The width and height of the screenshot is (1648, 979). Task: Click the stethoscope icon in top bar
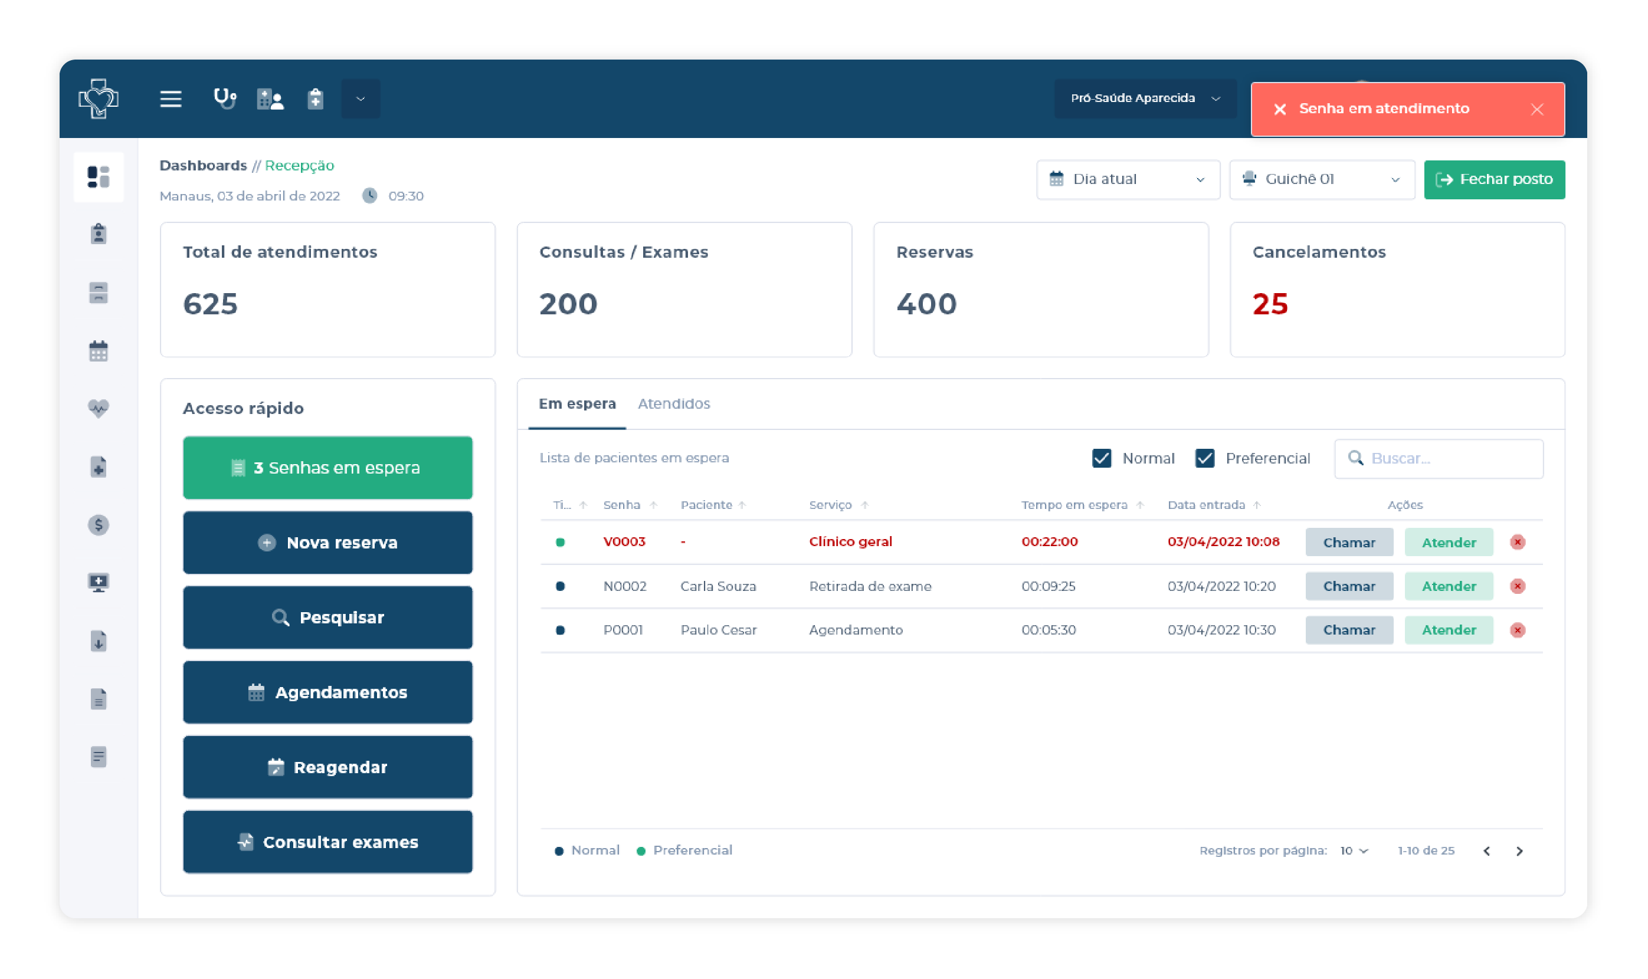pos(224,99)
